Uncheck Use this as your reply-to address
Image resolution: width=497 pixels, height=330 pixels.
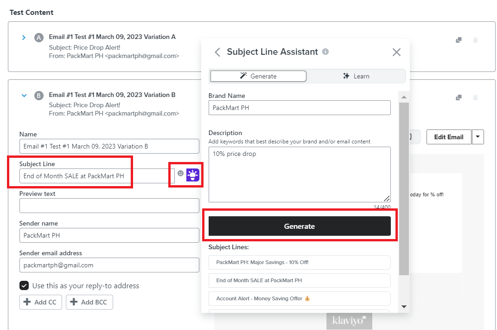(24, 285)
